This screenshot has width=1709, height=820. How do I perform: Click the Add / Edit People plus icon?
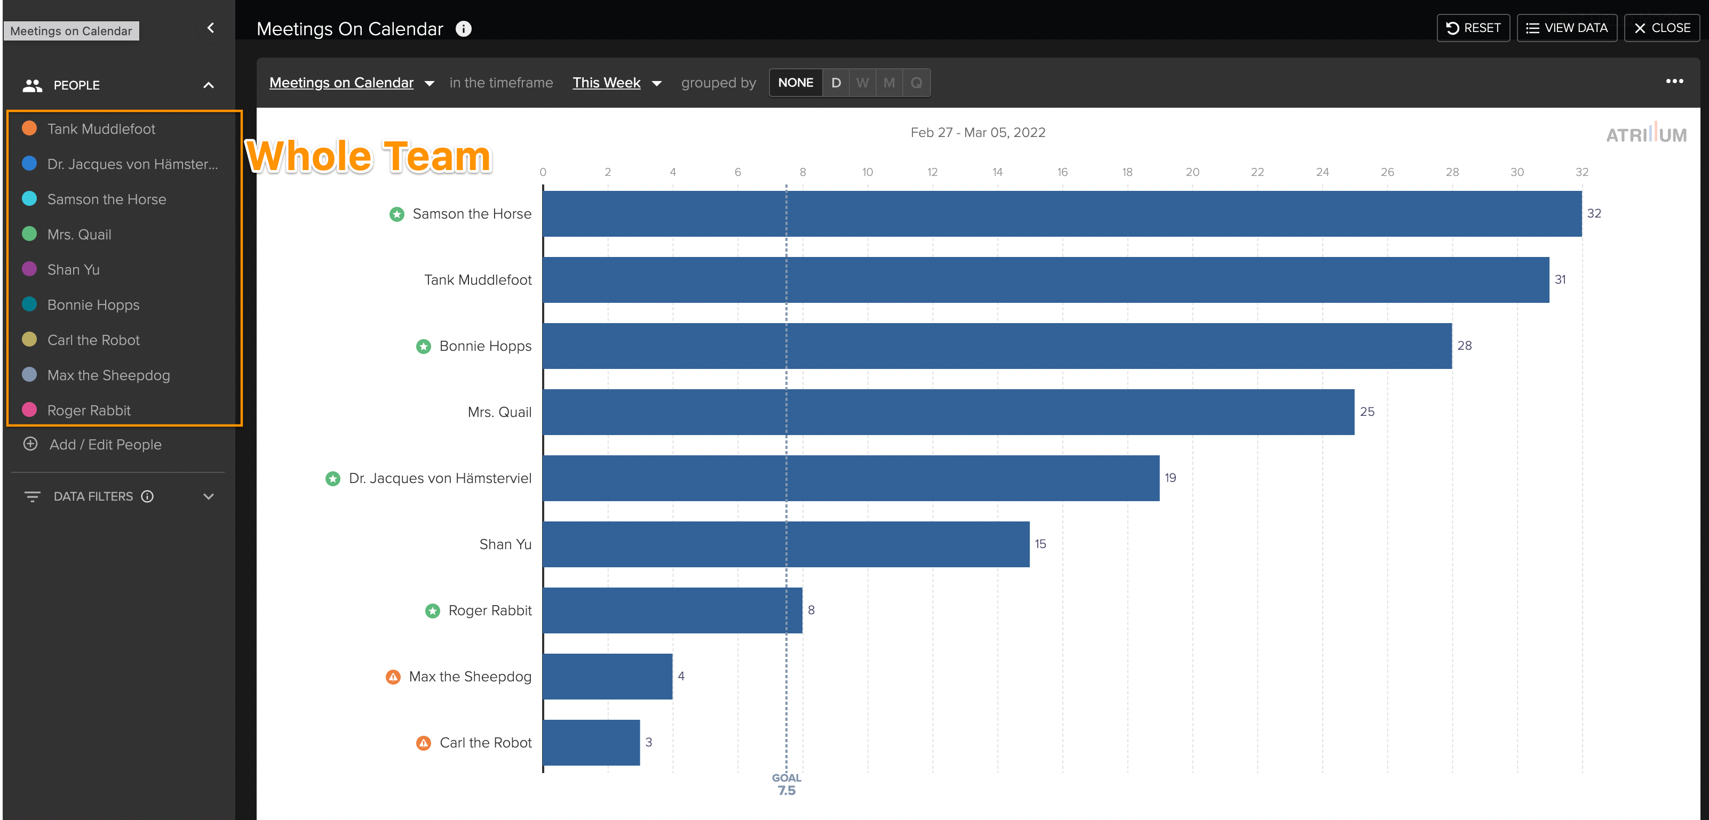(x=30, y=444)
